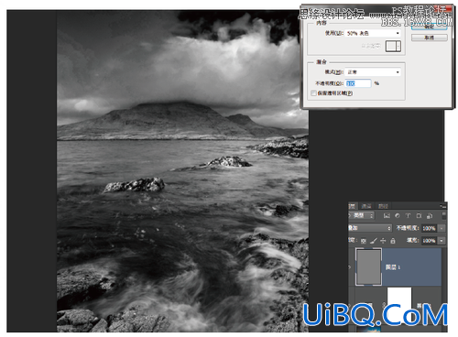Filter layers by shape layer icon
The width and height of the screenshot is (458, 337).
coord(419,215)
